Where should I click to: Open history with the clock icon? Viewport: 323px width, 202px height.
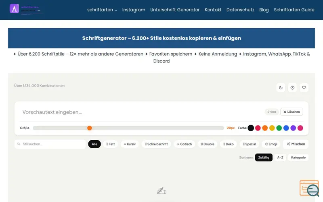pyautogui.click(x=292, y=88)
